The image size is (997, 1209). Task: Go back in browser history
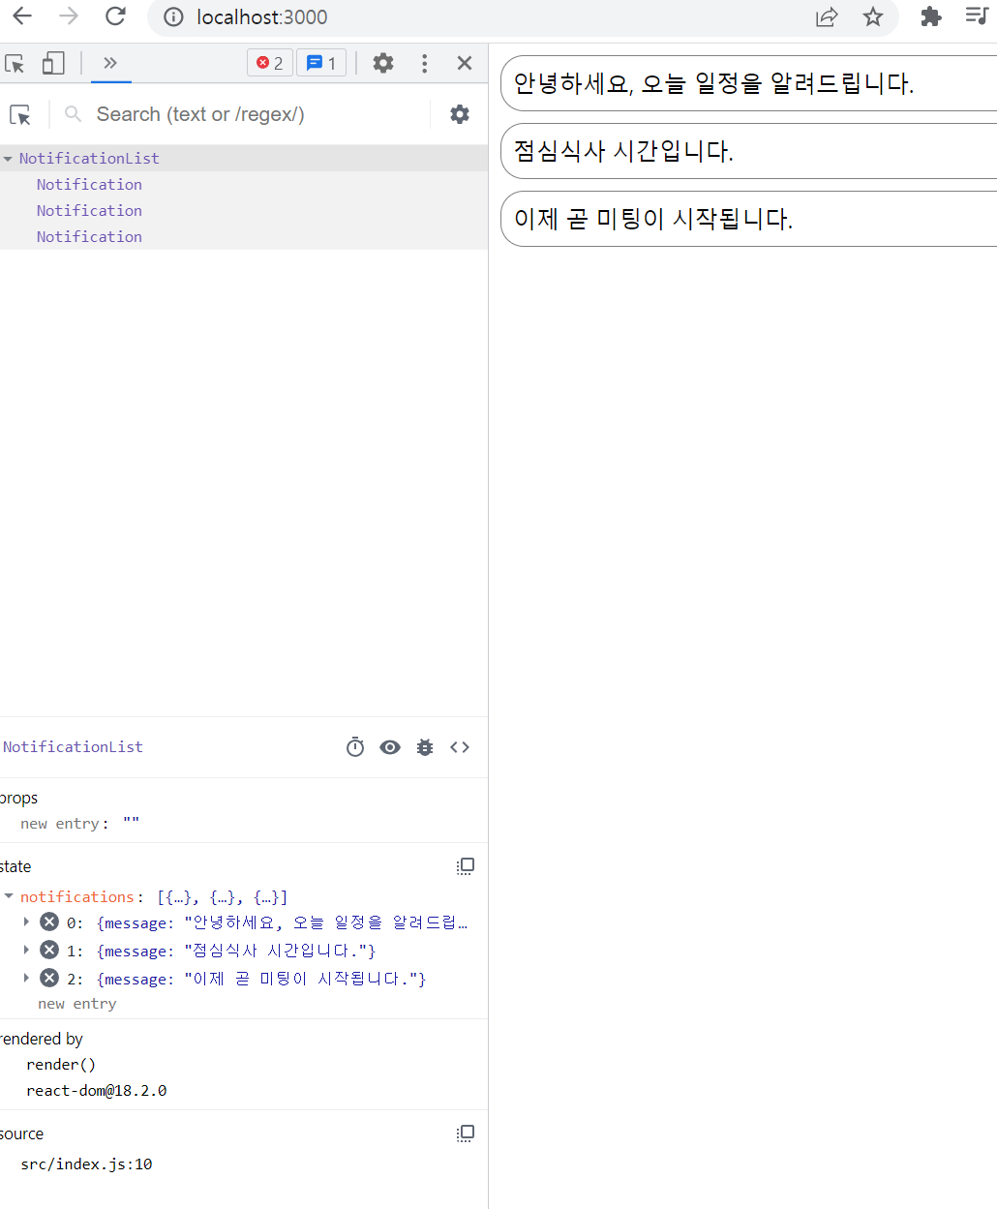point(21,16)
